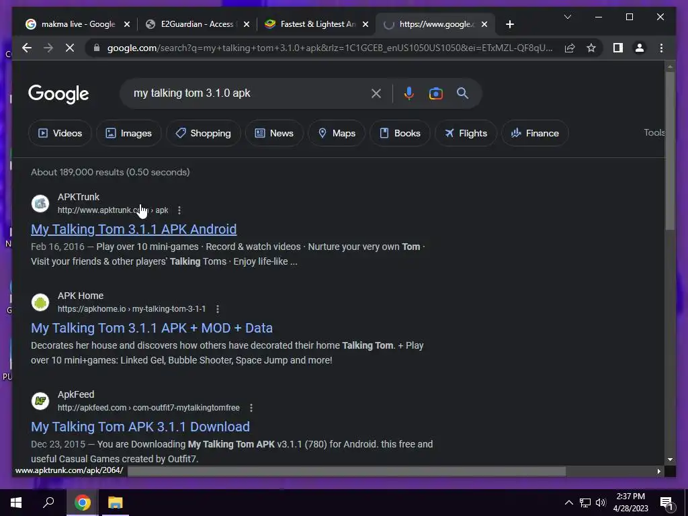Submit search with the magnifier icon
Viewport: 688px width, 516px height.
pyautogui.click(x=462, y=93)
